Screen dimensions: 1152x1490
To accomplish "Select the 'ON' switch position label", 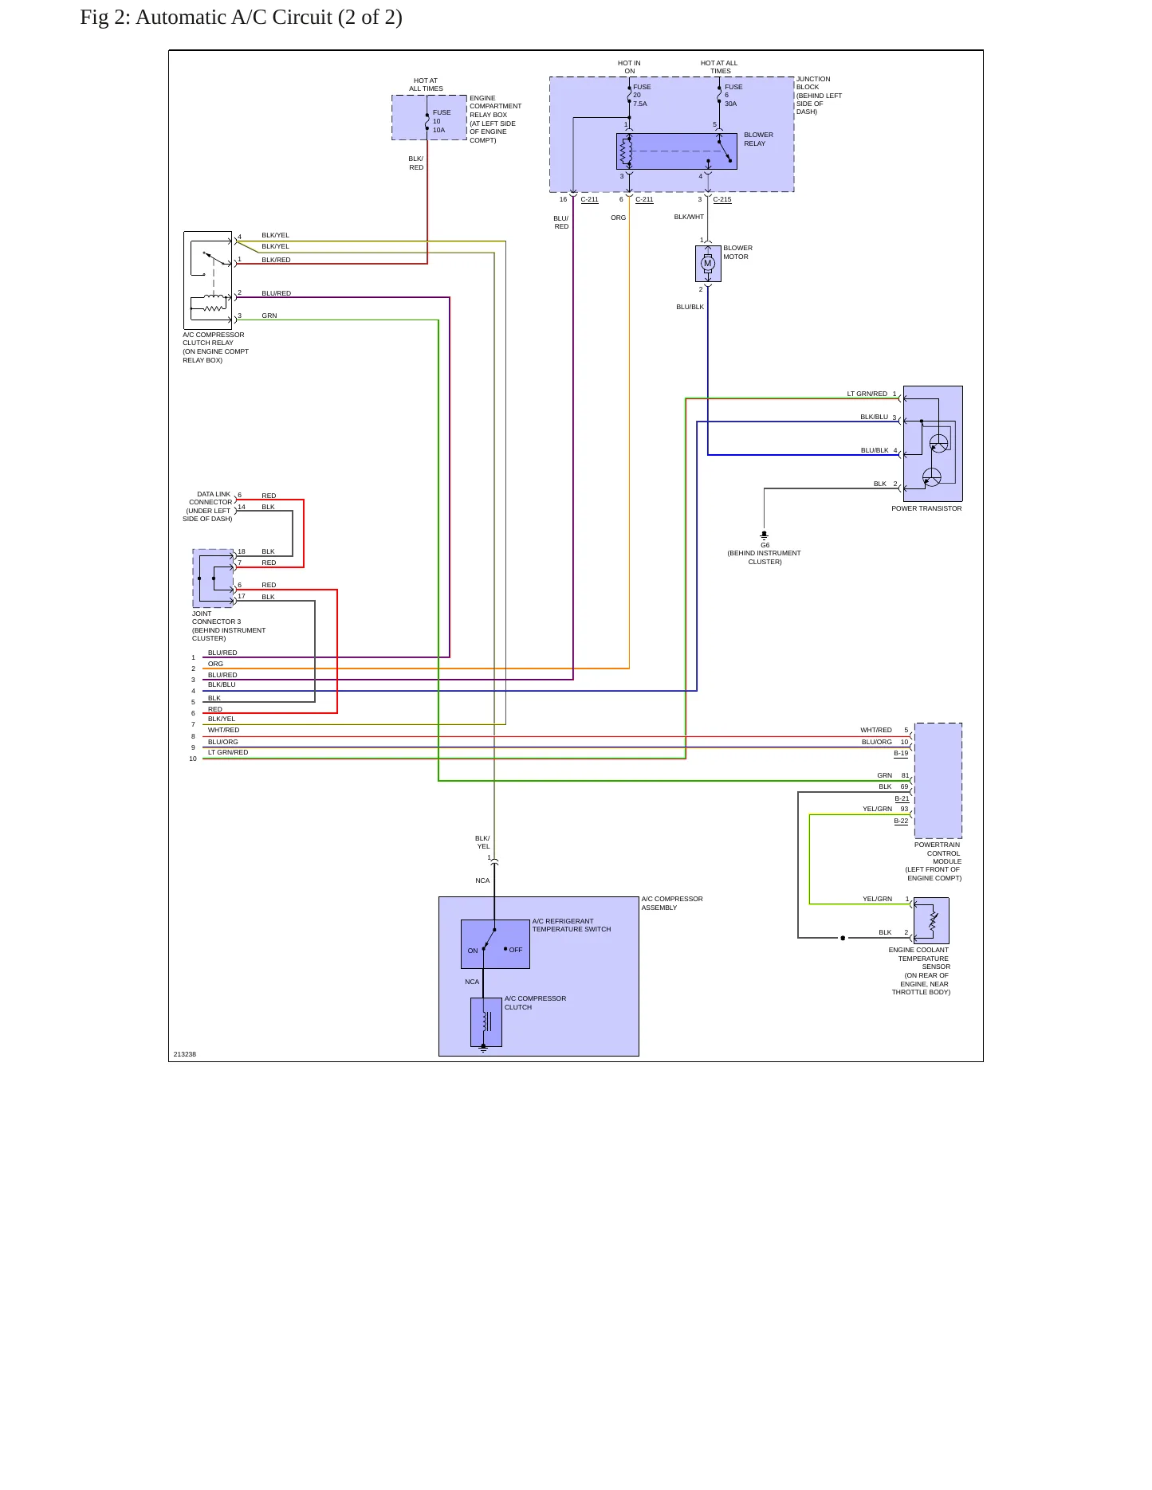I will 473,951.
